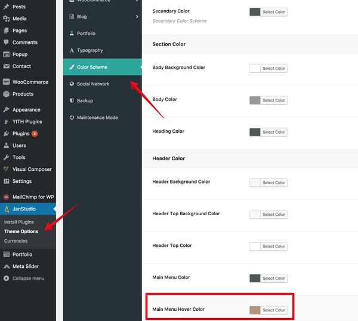
Task: Click Select Color for Body Background Color
Action: coord(274,68)
